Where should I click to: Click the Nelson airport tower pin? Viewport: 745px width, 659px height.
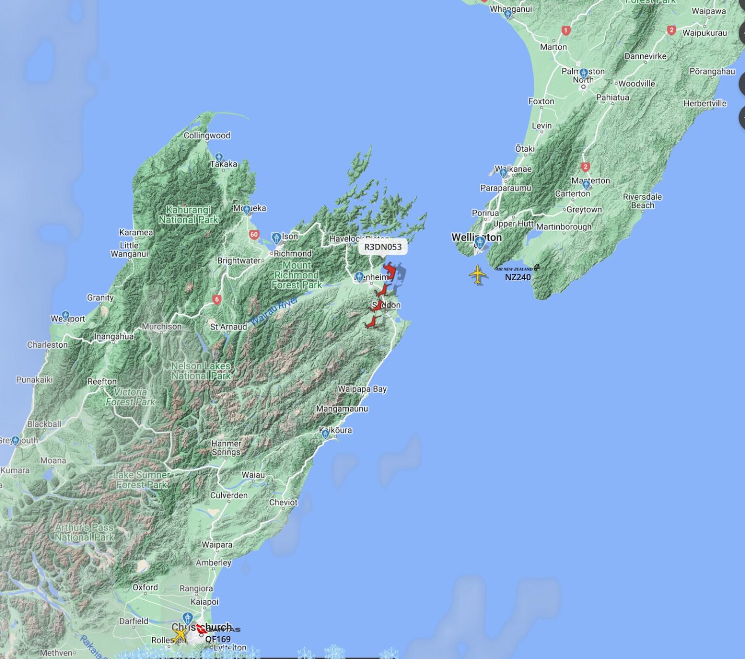pyautogui.click(x=276, y=238)
